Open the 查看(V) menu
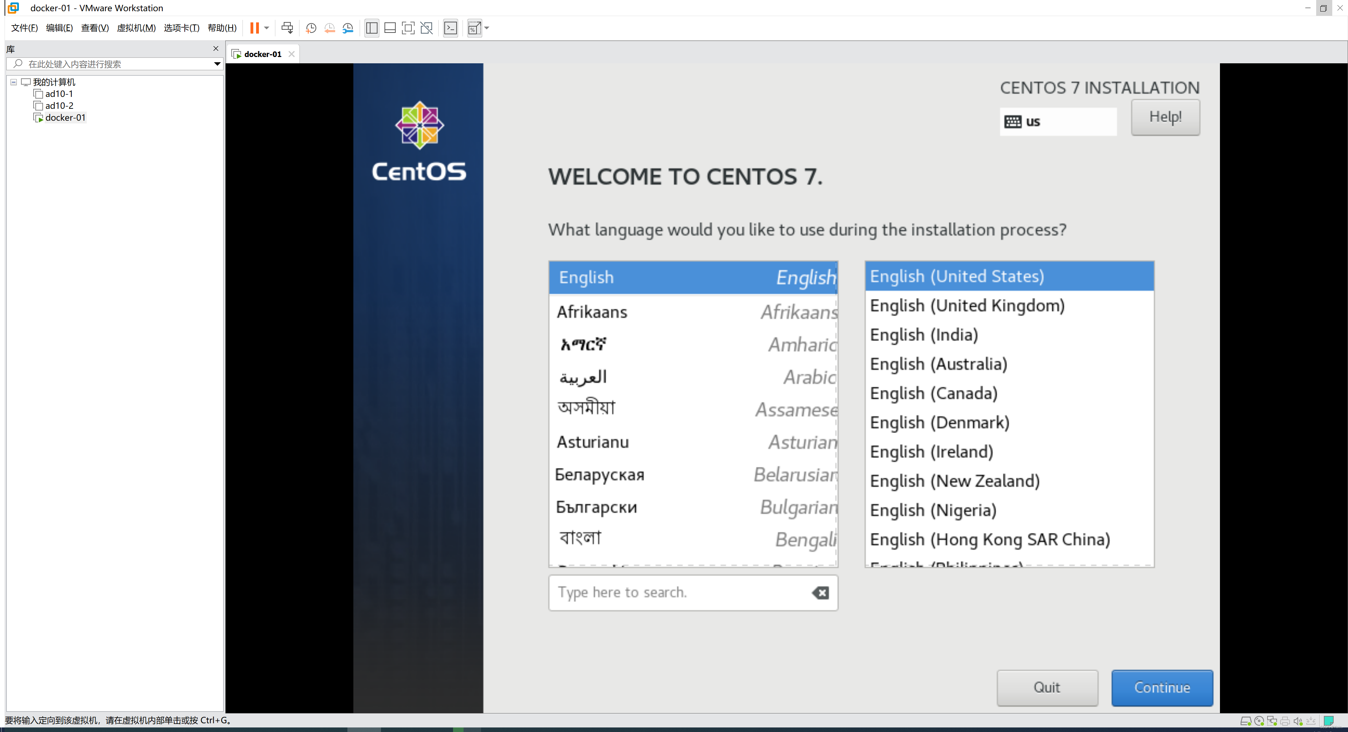This screenshot has height=732, width=1348. click(x=95, y=28)
